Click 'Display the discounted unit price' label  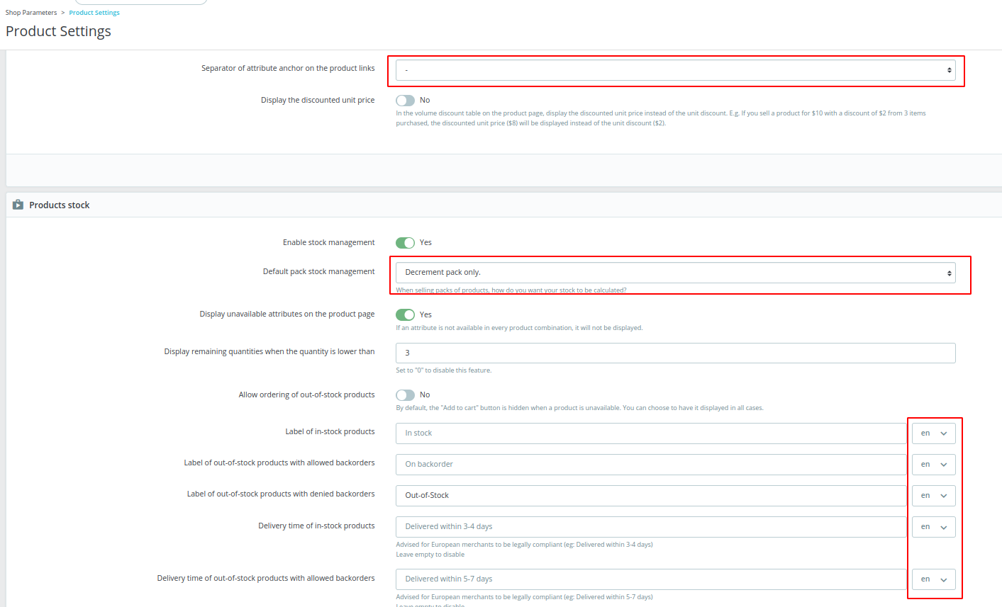click(x=318, y=100)
